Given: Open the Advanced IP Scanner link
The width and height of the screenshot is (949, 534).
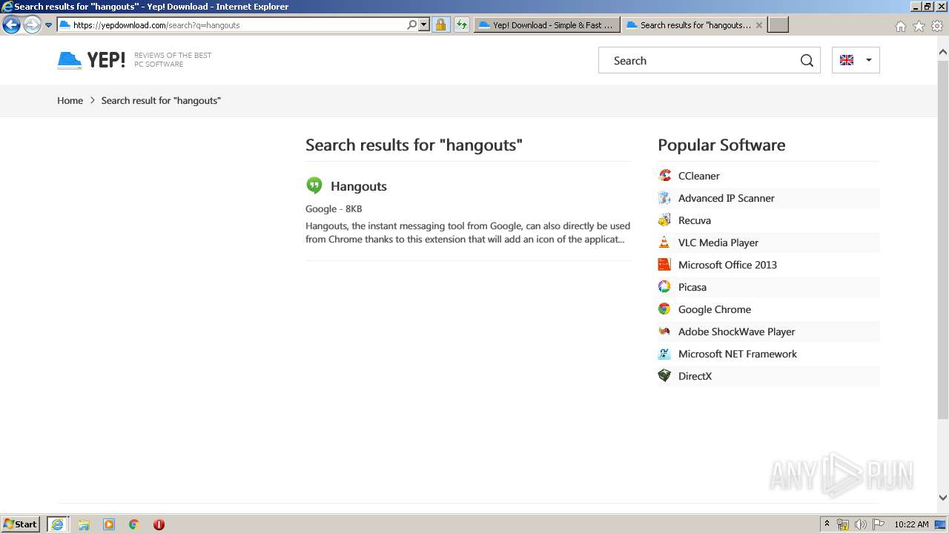Looking at the screenshot, I should click(727, 198).
